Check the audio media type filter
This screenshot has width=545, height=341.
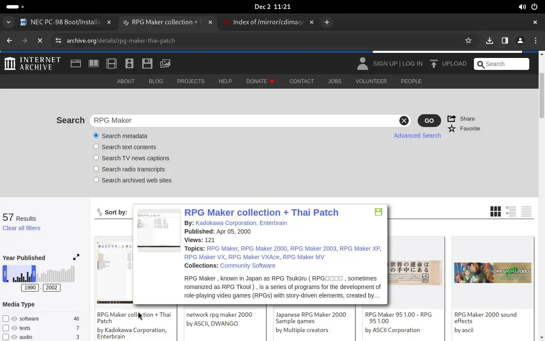pyautogui.click(x=6, y=337)
